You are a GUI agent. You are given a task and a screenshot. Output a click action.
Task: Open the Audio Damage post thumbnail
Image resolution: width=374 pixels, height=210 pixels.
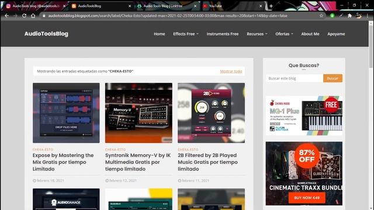click(66, 199)
